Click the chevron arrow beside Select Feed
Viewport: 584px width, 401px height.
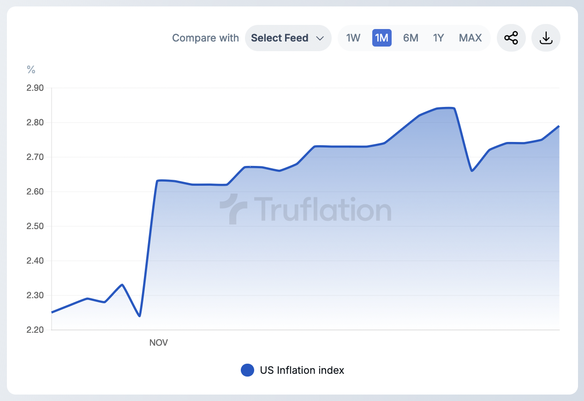pyautogui.click(x=320, y=38)
